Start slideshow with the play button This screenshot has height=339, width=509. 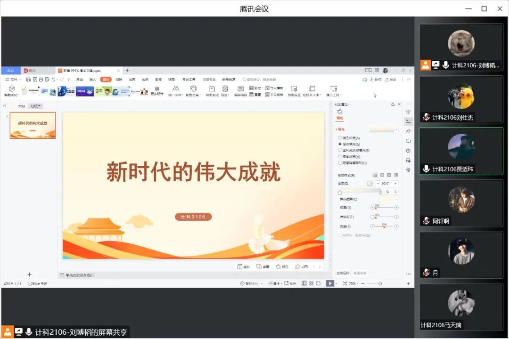[330, 283]
